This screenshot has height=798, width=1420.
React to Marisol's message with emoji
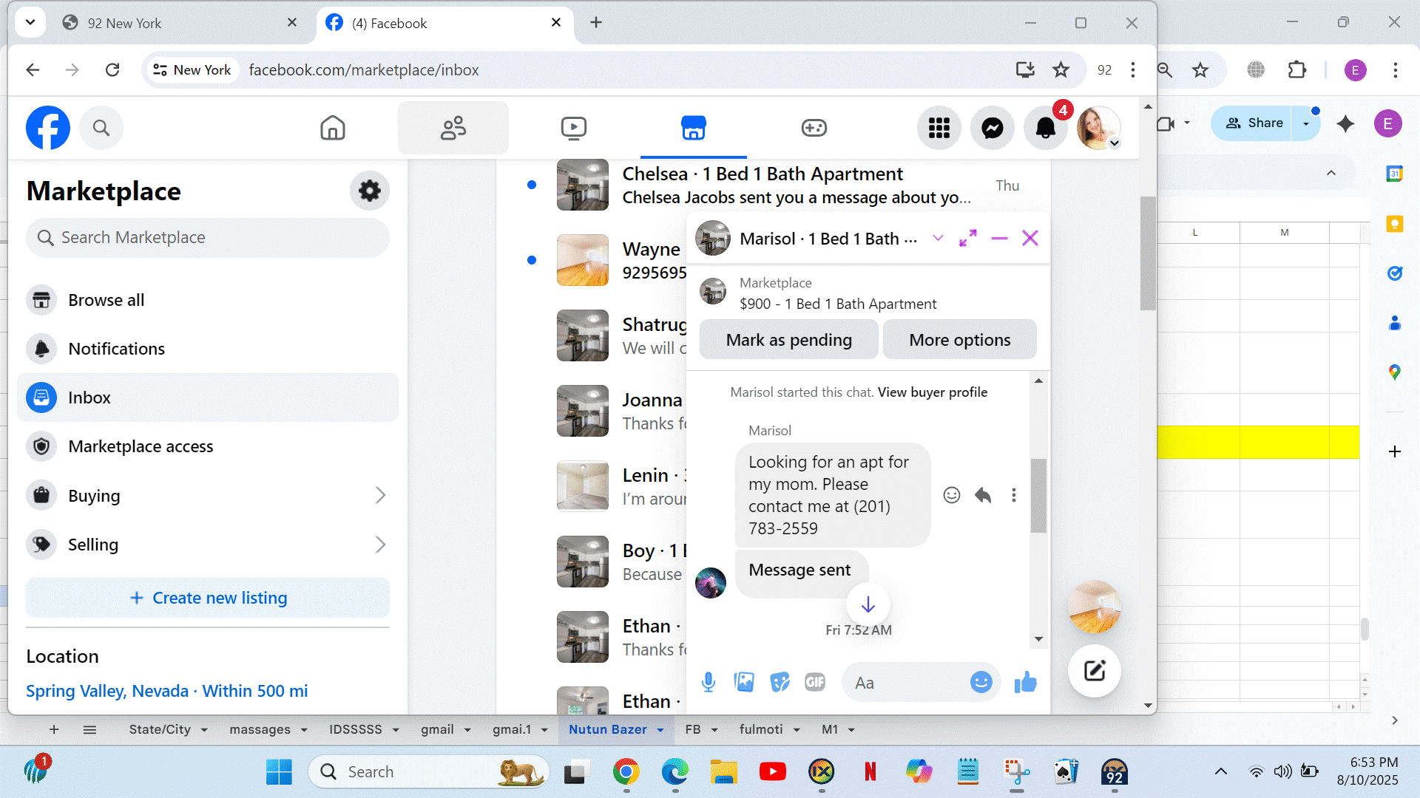[x=951, y=495]
